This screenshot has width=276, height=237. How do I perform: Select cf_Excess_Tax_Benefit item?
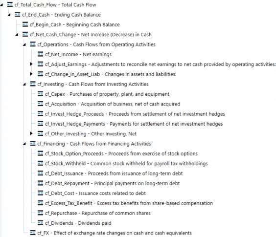[125, 203]
